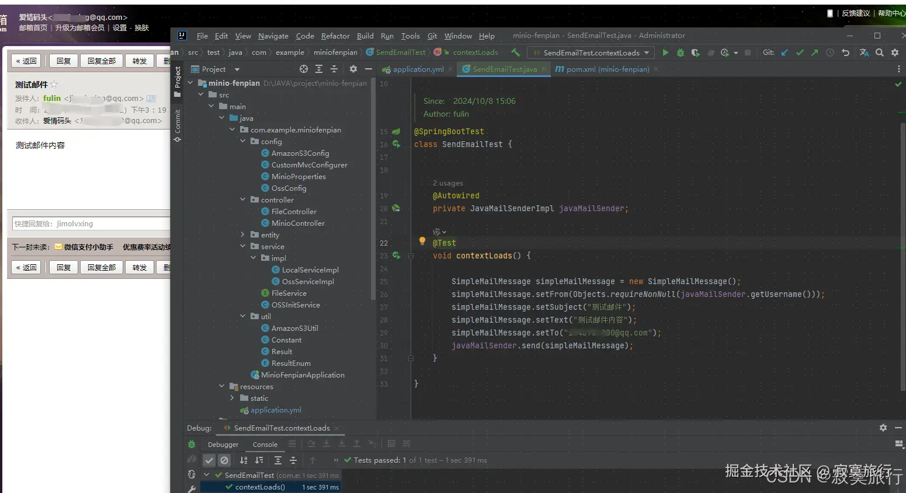Image resolution: width=906 pixels, height=493 pixels.
Task: Click the Build project hammer icon
Action: 515,53
